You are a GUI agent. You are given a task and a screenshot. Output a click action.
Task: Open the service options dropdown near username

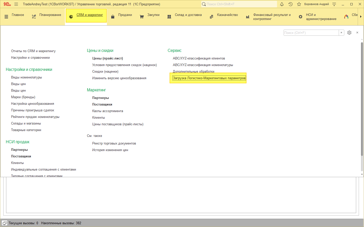[334, 4]
